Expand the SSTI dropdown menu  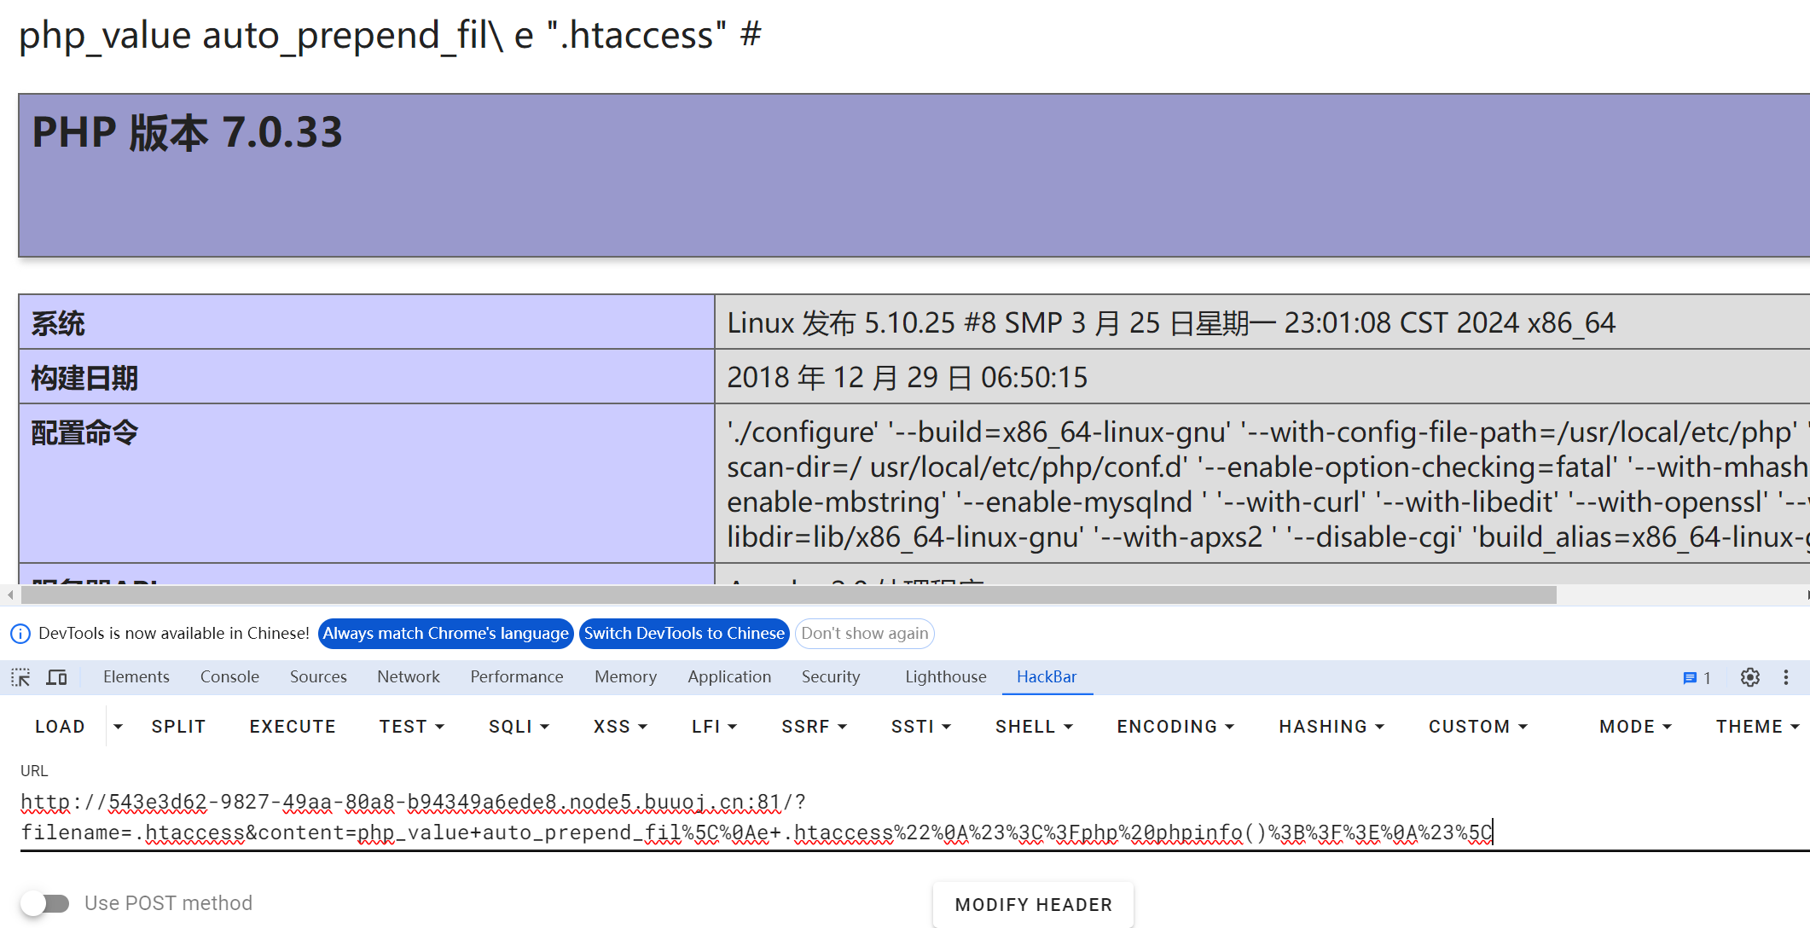point(921,727)
